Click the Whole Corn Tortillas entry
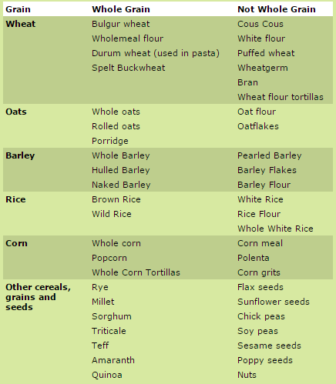This screenshot has width=336, height=384. 136,272
